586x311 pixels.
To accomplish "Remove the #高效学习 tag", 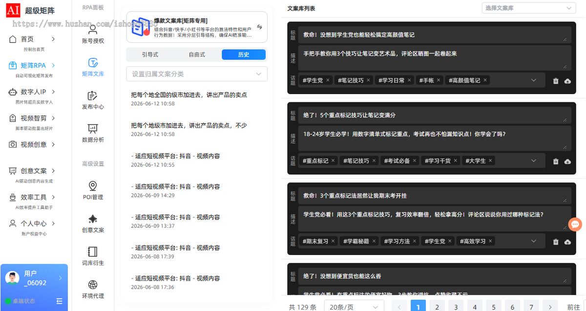I will [x=491, y=241].
